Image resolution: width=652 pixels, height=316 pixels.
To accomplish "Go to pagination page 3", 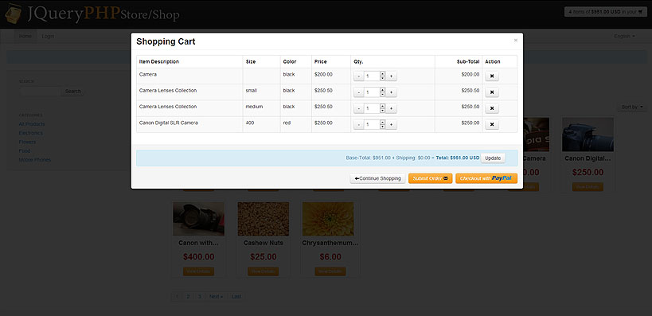I will (x=199, y=296).
